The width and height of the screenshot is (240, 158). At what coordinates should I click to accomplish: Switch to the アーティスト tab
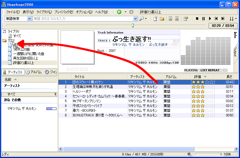[x=13, y=72]
